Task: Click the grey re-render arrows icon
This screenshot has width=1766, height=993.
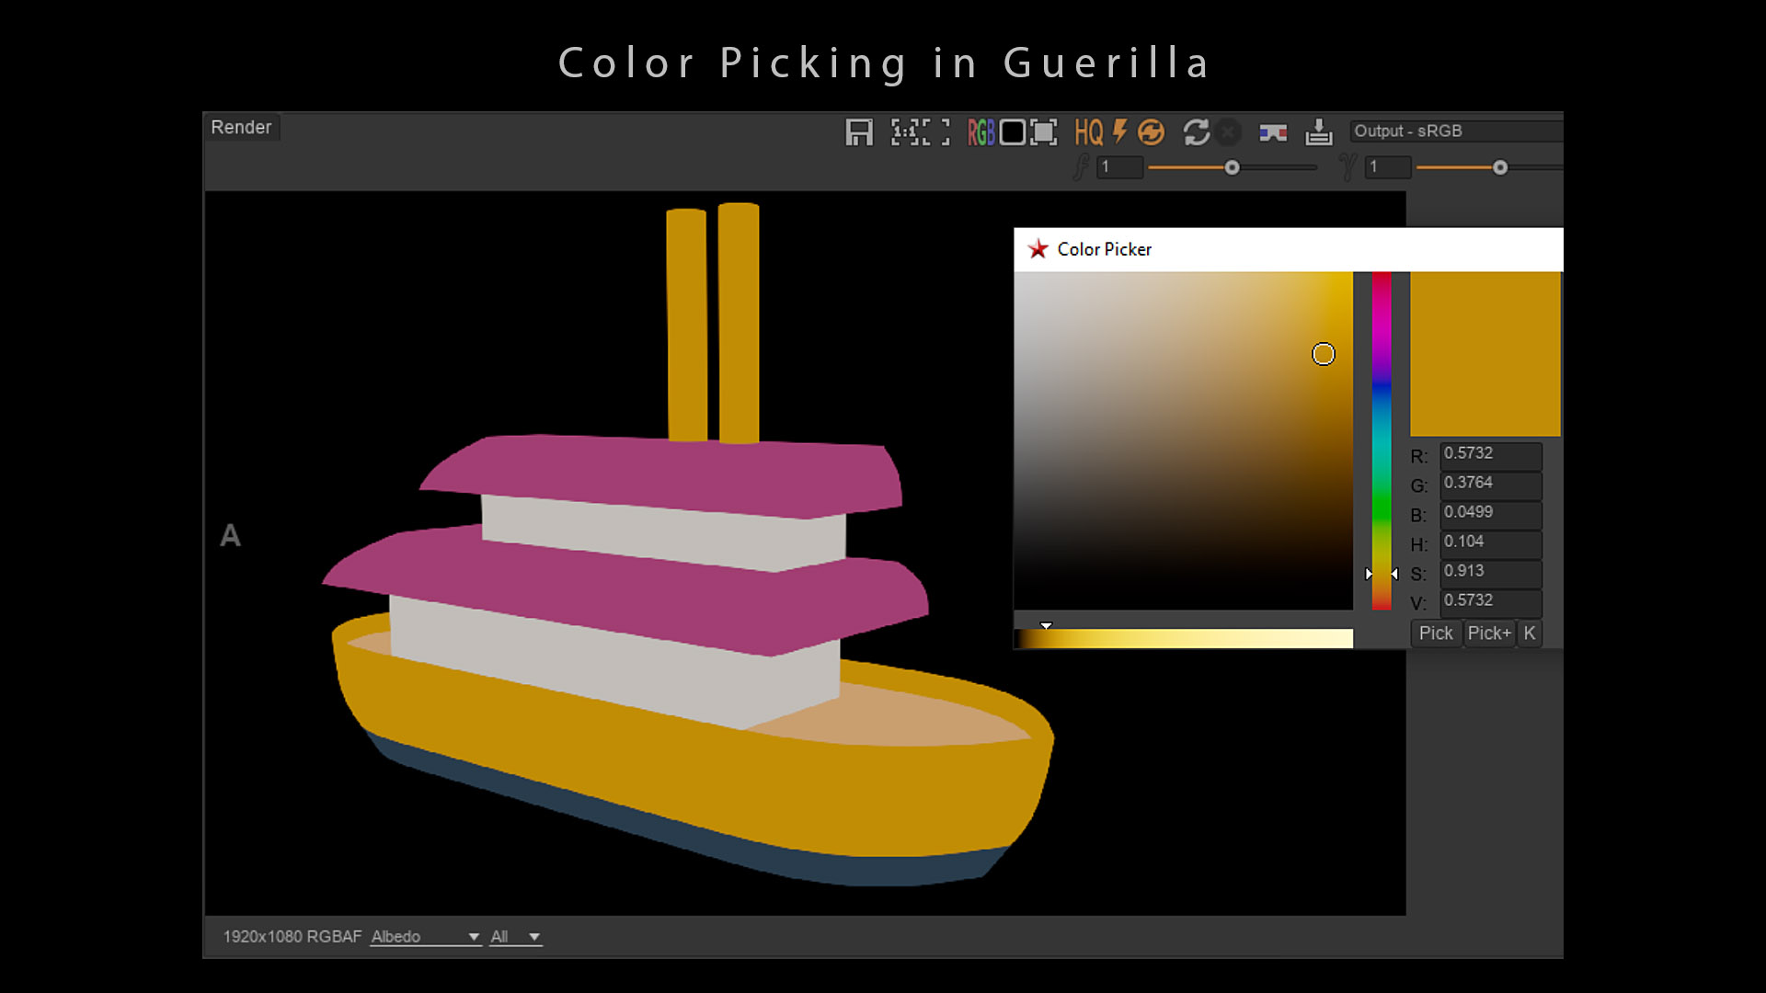Action: click(1196, 132)
